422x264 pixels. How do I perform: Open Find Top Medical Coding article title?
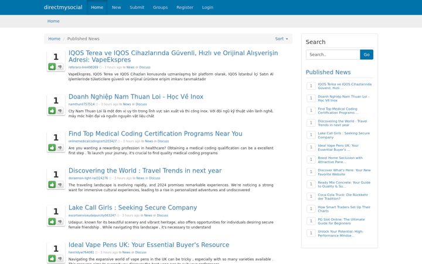pos(155,134)
